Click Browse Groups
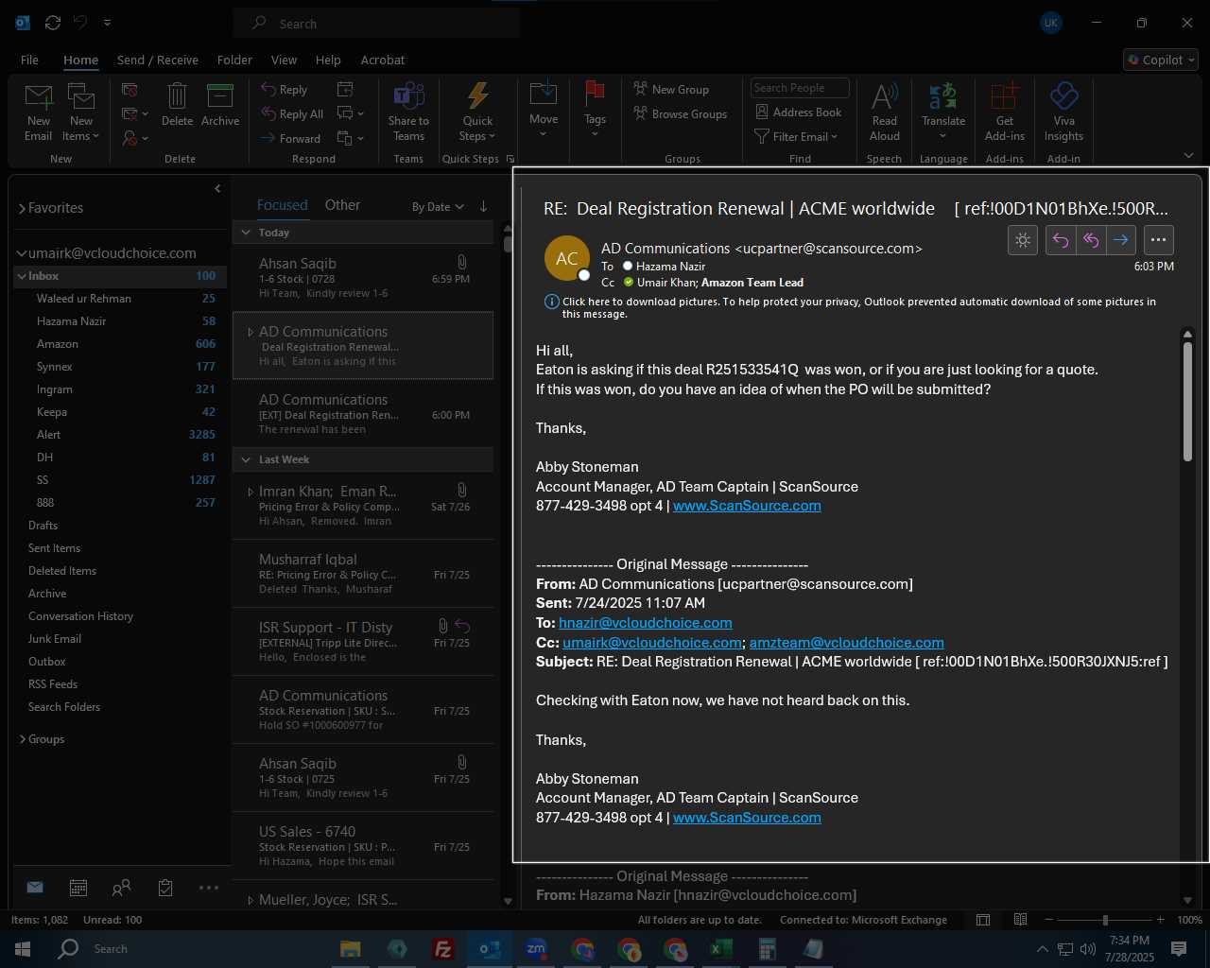Image resolution: width=1210 pixels, height=968 pixels. (x=681, y=113)
